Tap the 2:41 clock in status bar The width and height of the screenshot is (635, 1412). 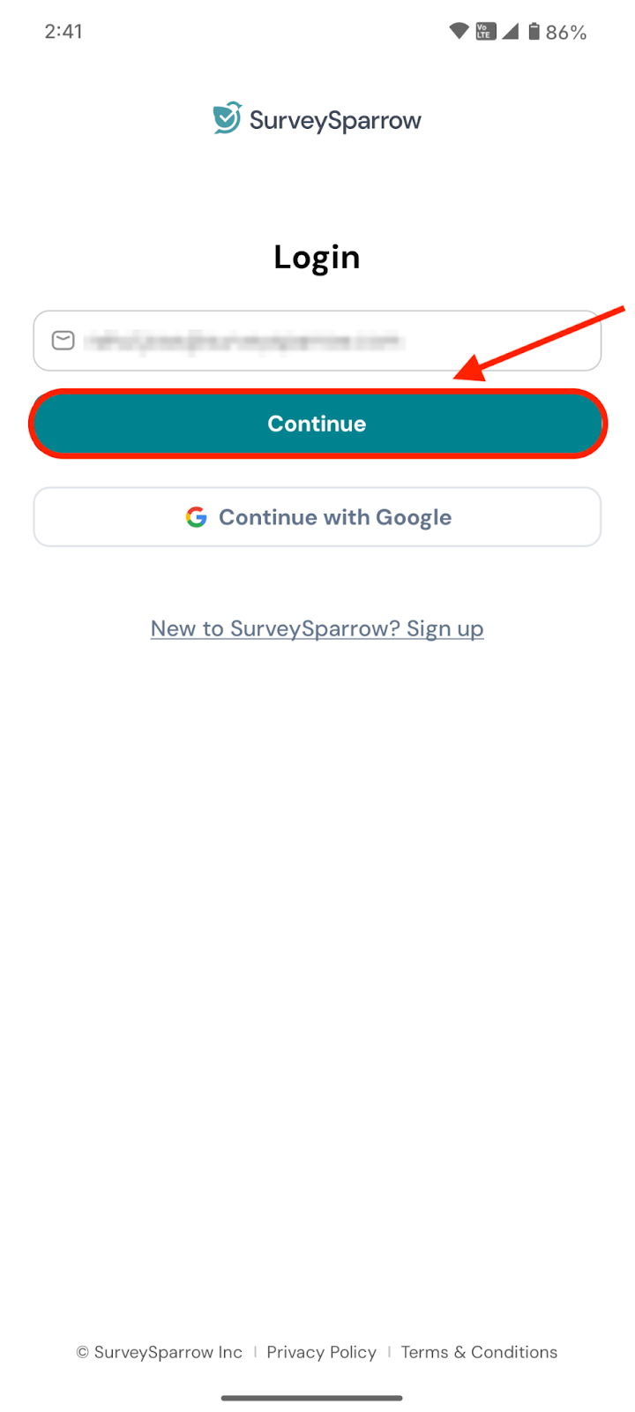[x=63, y=32]
